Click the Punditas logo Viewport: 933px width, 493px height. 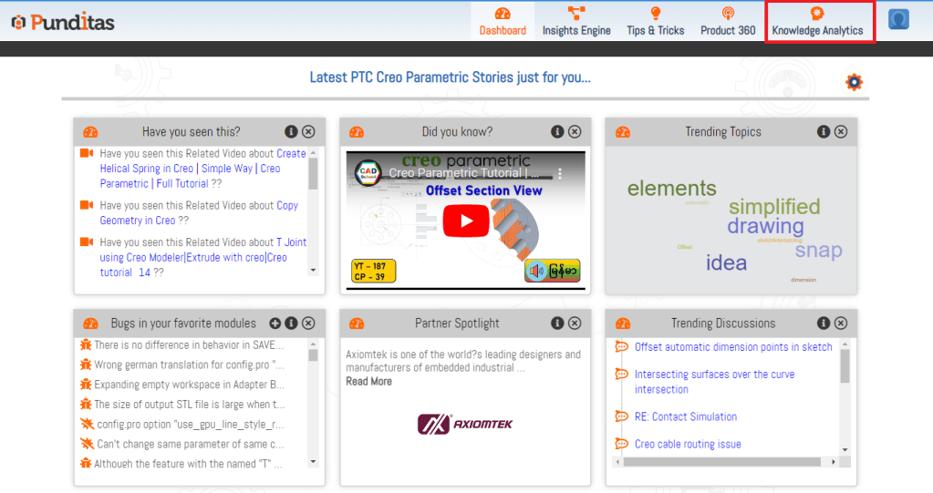(62, 22)
